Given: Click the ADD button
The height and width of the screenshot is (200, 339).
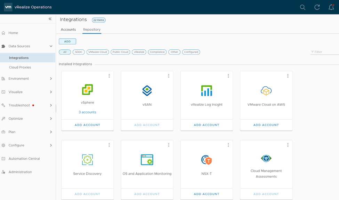Looking at the screenshot, I should (67, 41).
